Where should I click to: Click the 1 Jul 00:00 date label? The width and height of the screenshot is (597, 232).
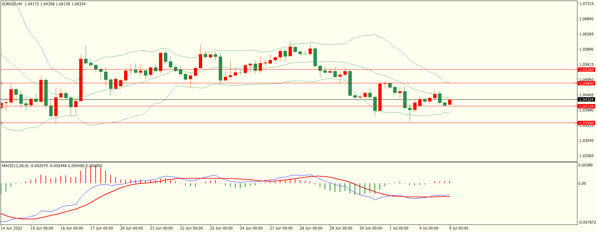[399, 228]
